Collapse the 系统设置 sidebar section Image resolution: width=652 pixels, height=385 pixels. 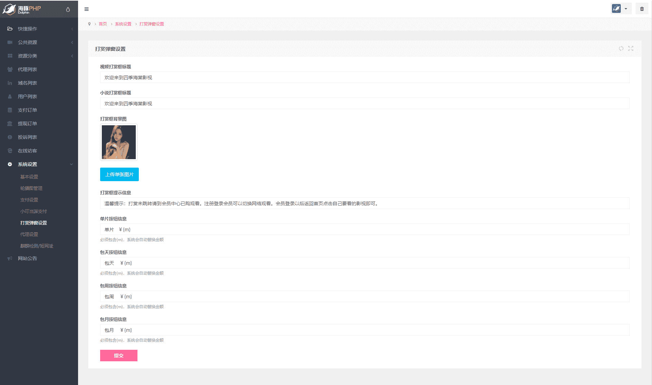tap(27, 164)
